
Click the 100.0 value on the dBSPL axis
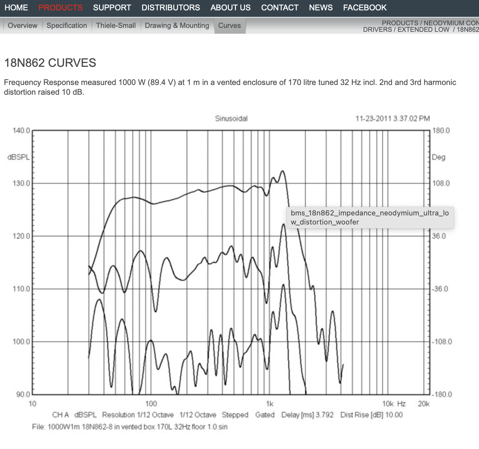(21, 342)
